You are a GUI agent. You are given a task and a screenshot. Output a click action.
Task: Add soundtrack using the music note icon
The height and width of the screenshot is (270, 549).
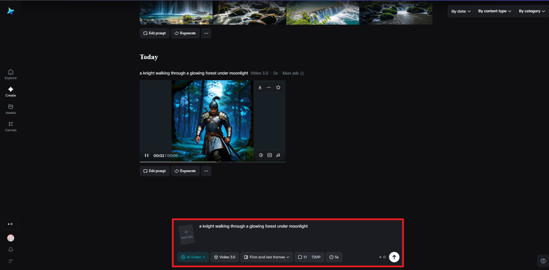pos(278,155)
